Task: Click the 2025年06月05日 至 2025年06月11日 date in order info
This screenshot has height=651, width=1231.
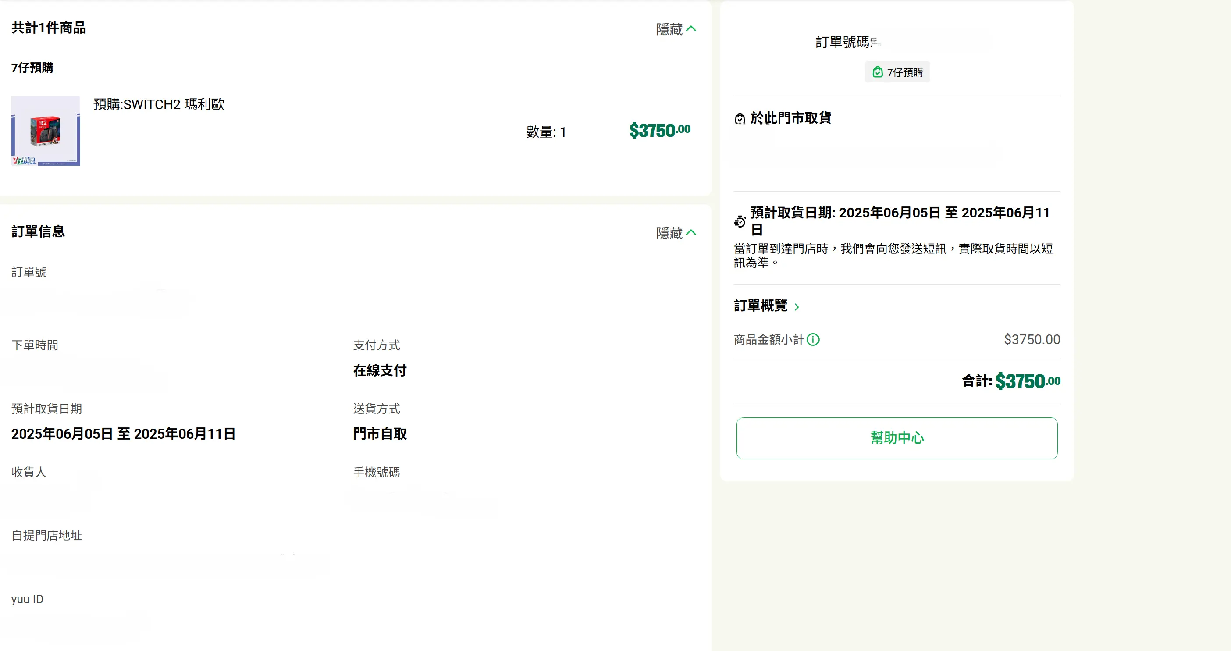Action: 123,434
